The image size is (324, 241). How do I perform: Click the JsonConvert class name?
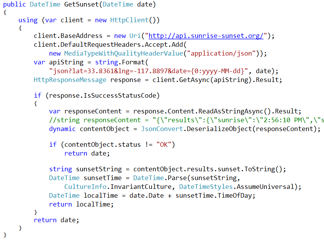point(162,129)
